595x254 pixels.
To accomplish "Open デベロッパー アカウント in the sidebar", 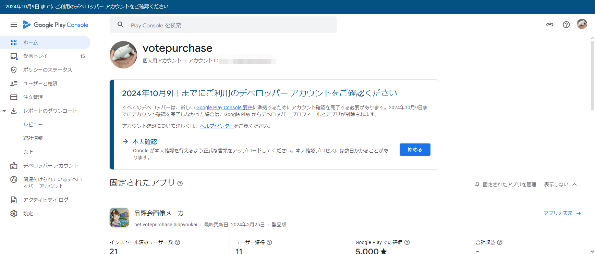I will [45, 166].
